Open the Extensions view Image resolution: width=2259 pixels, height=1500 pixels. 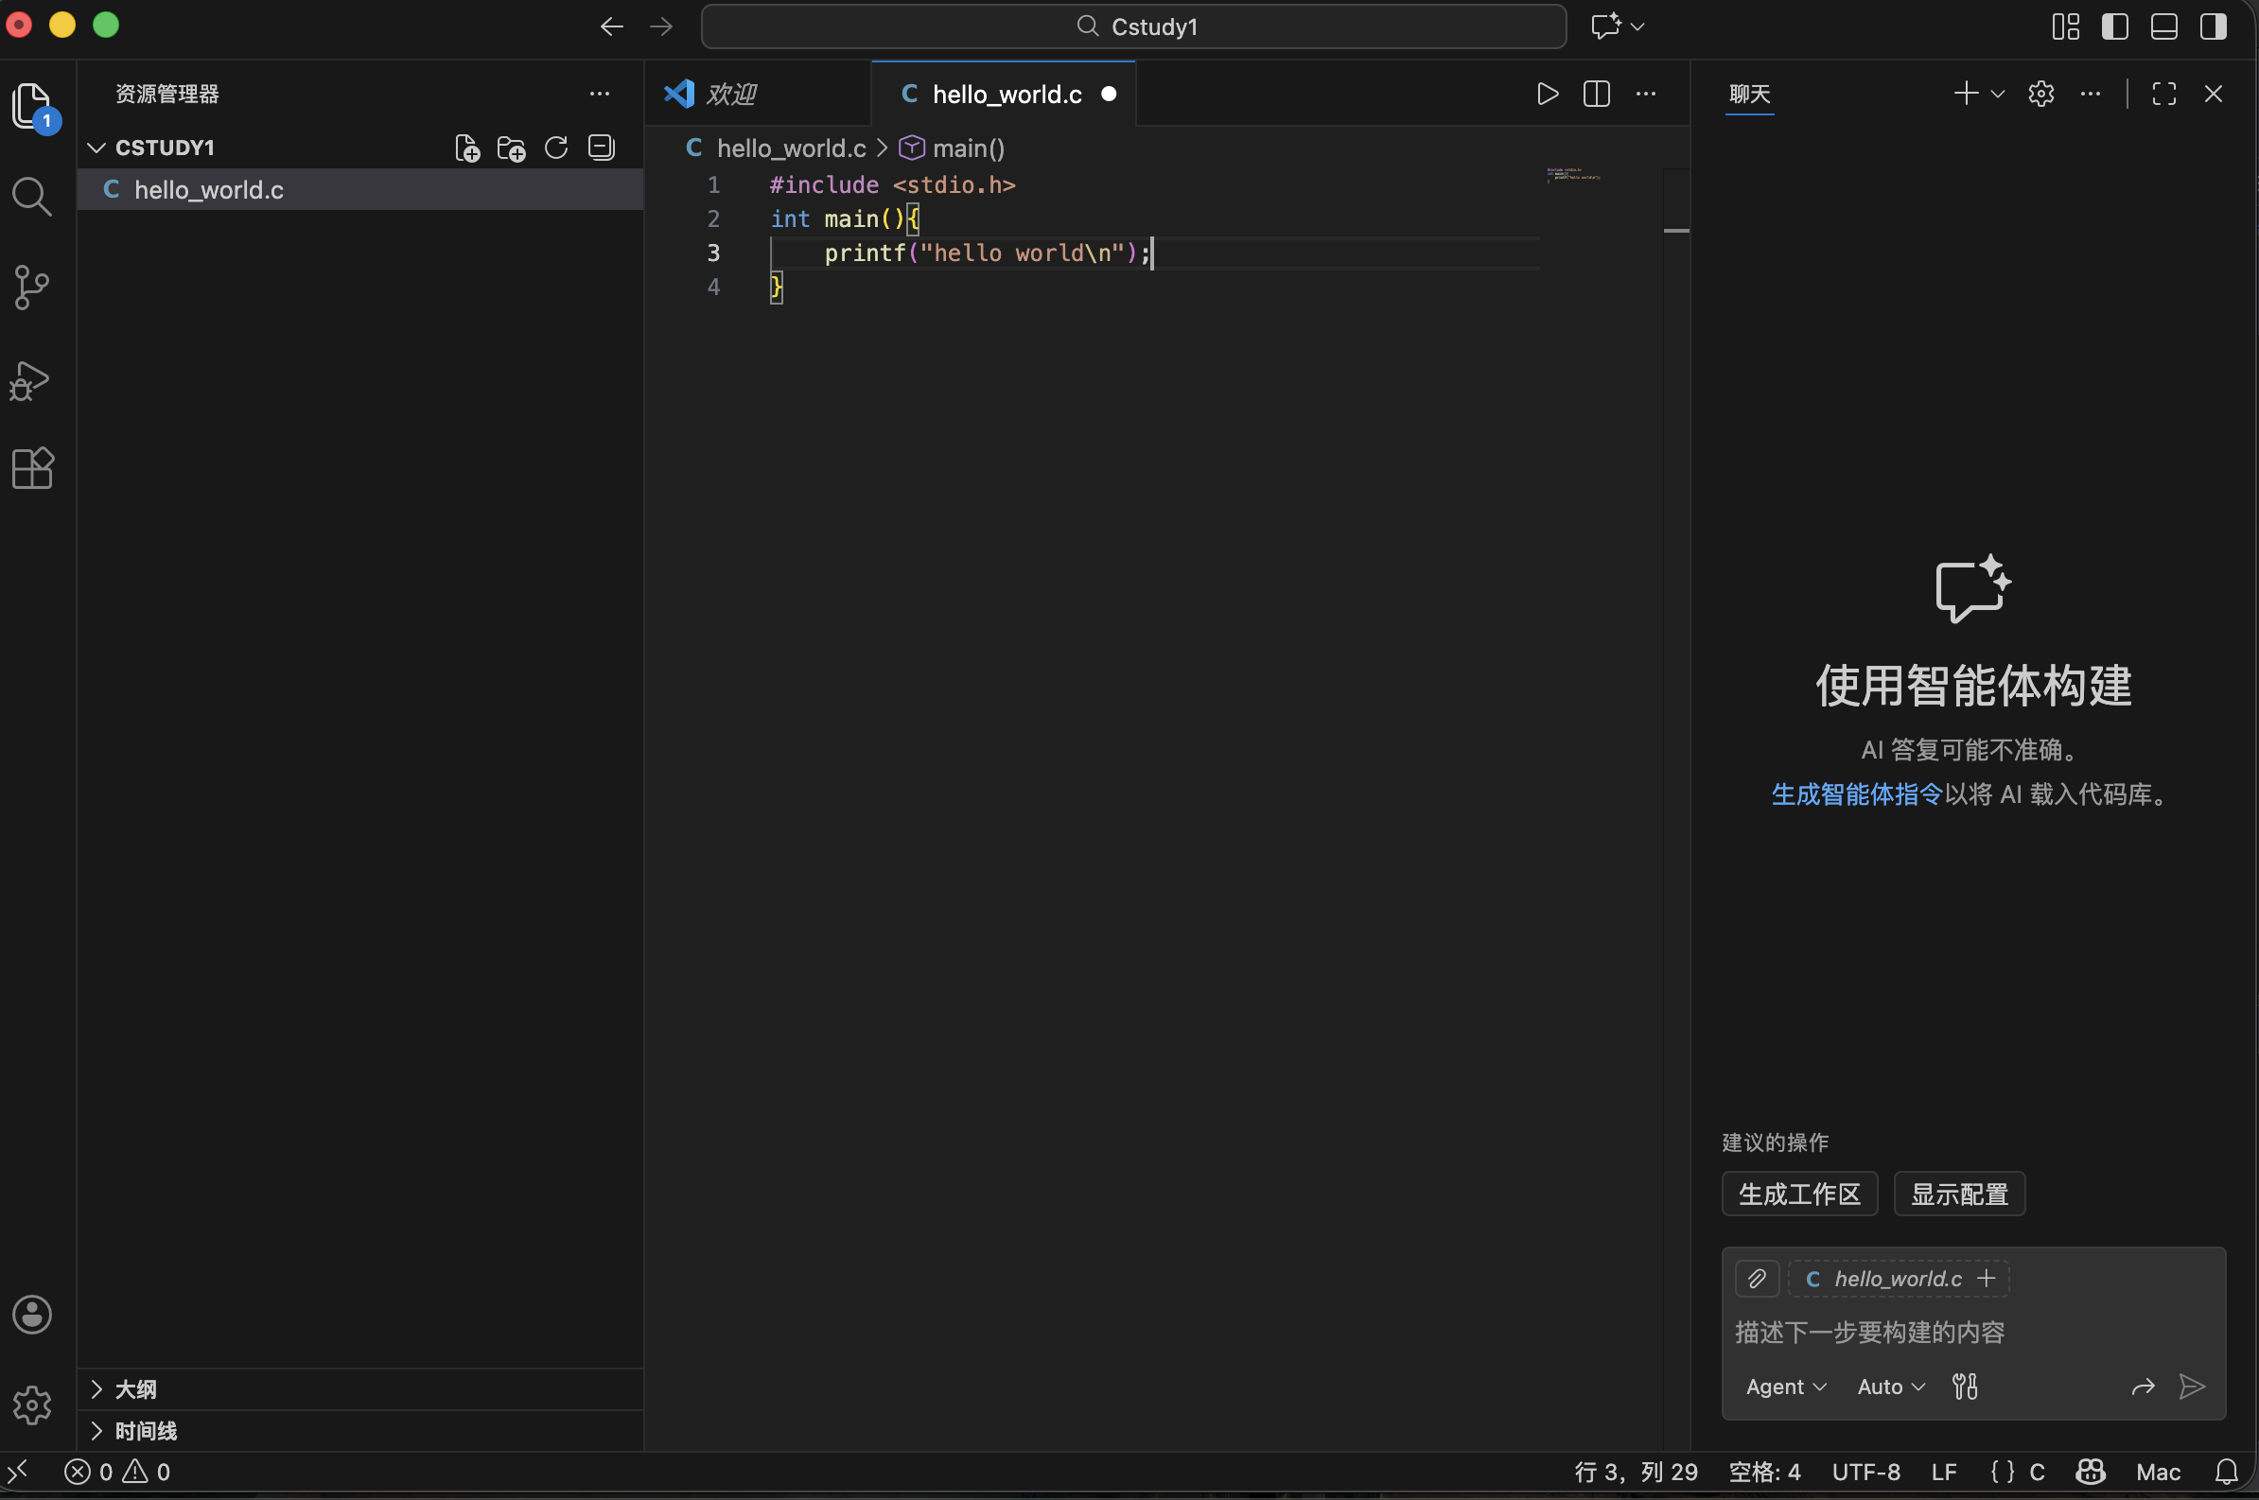(x=31, y=469)
